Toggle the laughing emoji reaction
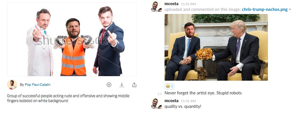 tap(169, 86)
